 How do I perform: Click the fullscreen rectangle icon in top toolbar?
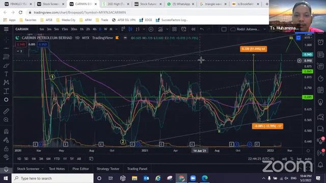[x=224, y=29]
